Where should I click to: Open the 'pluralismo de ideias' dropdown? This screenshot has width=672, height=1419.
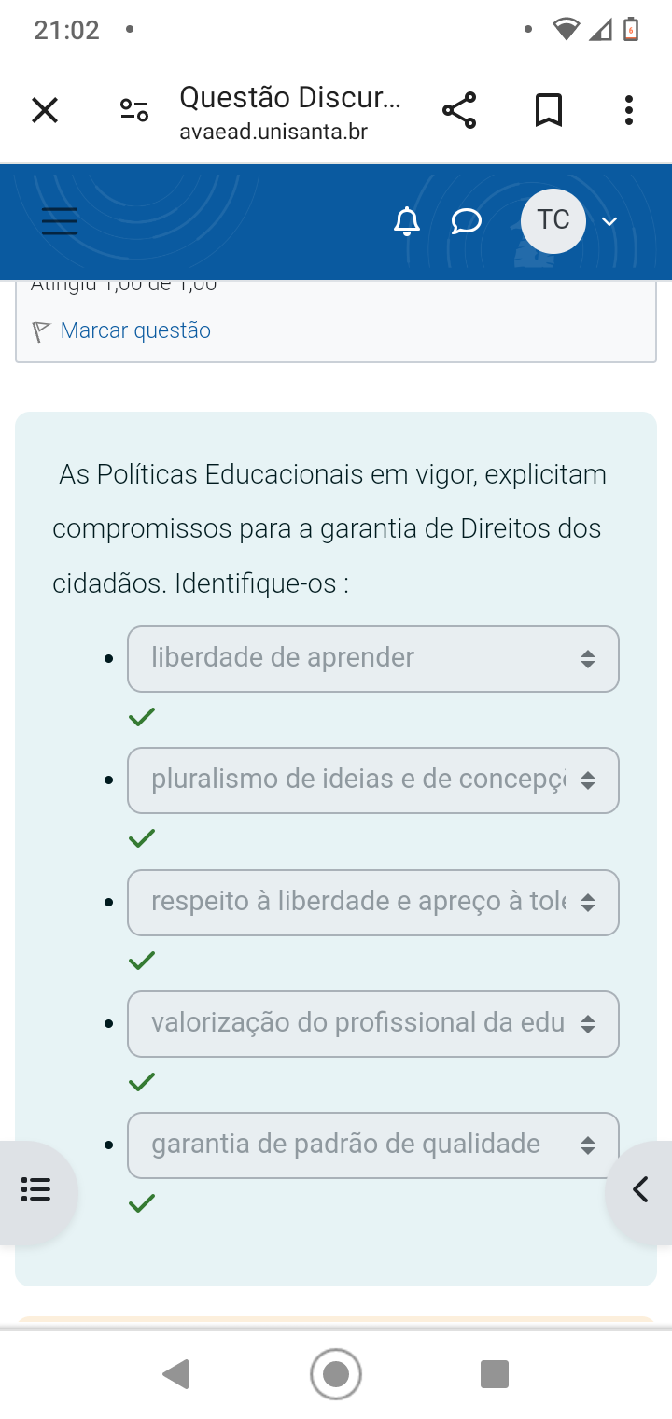373,780
